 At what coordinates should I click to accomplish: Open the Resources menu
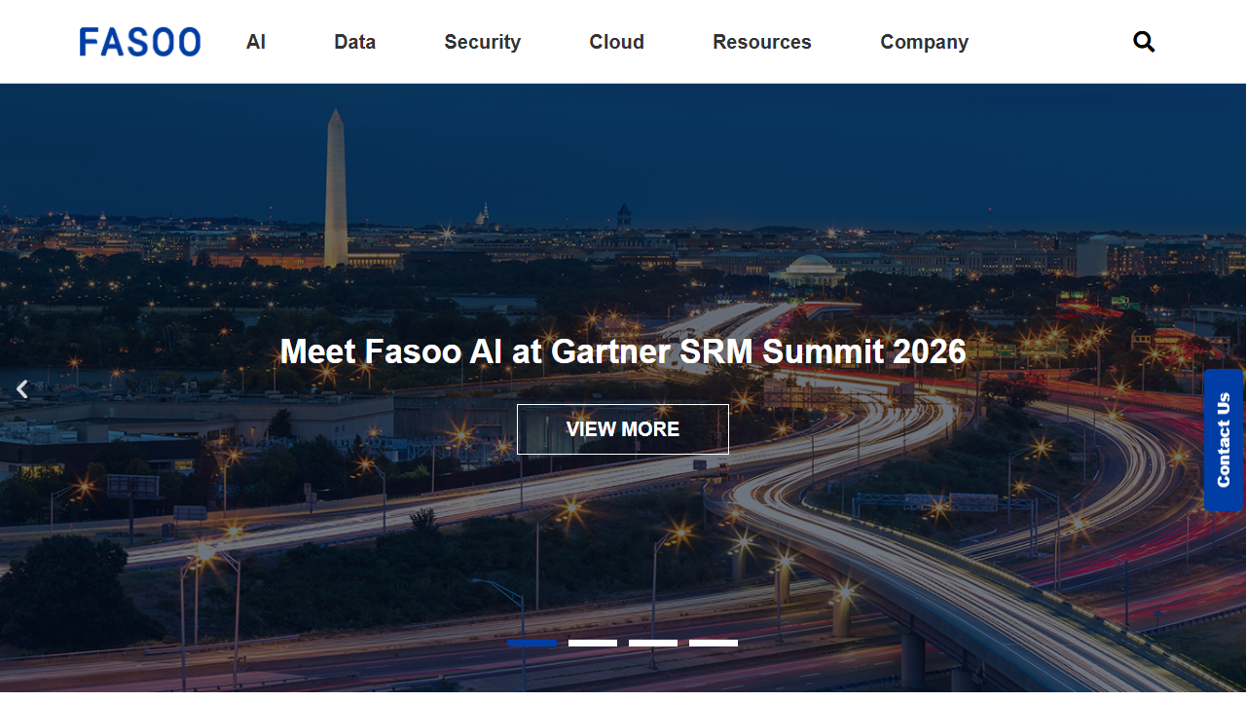[x=762, y=42]
